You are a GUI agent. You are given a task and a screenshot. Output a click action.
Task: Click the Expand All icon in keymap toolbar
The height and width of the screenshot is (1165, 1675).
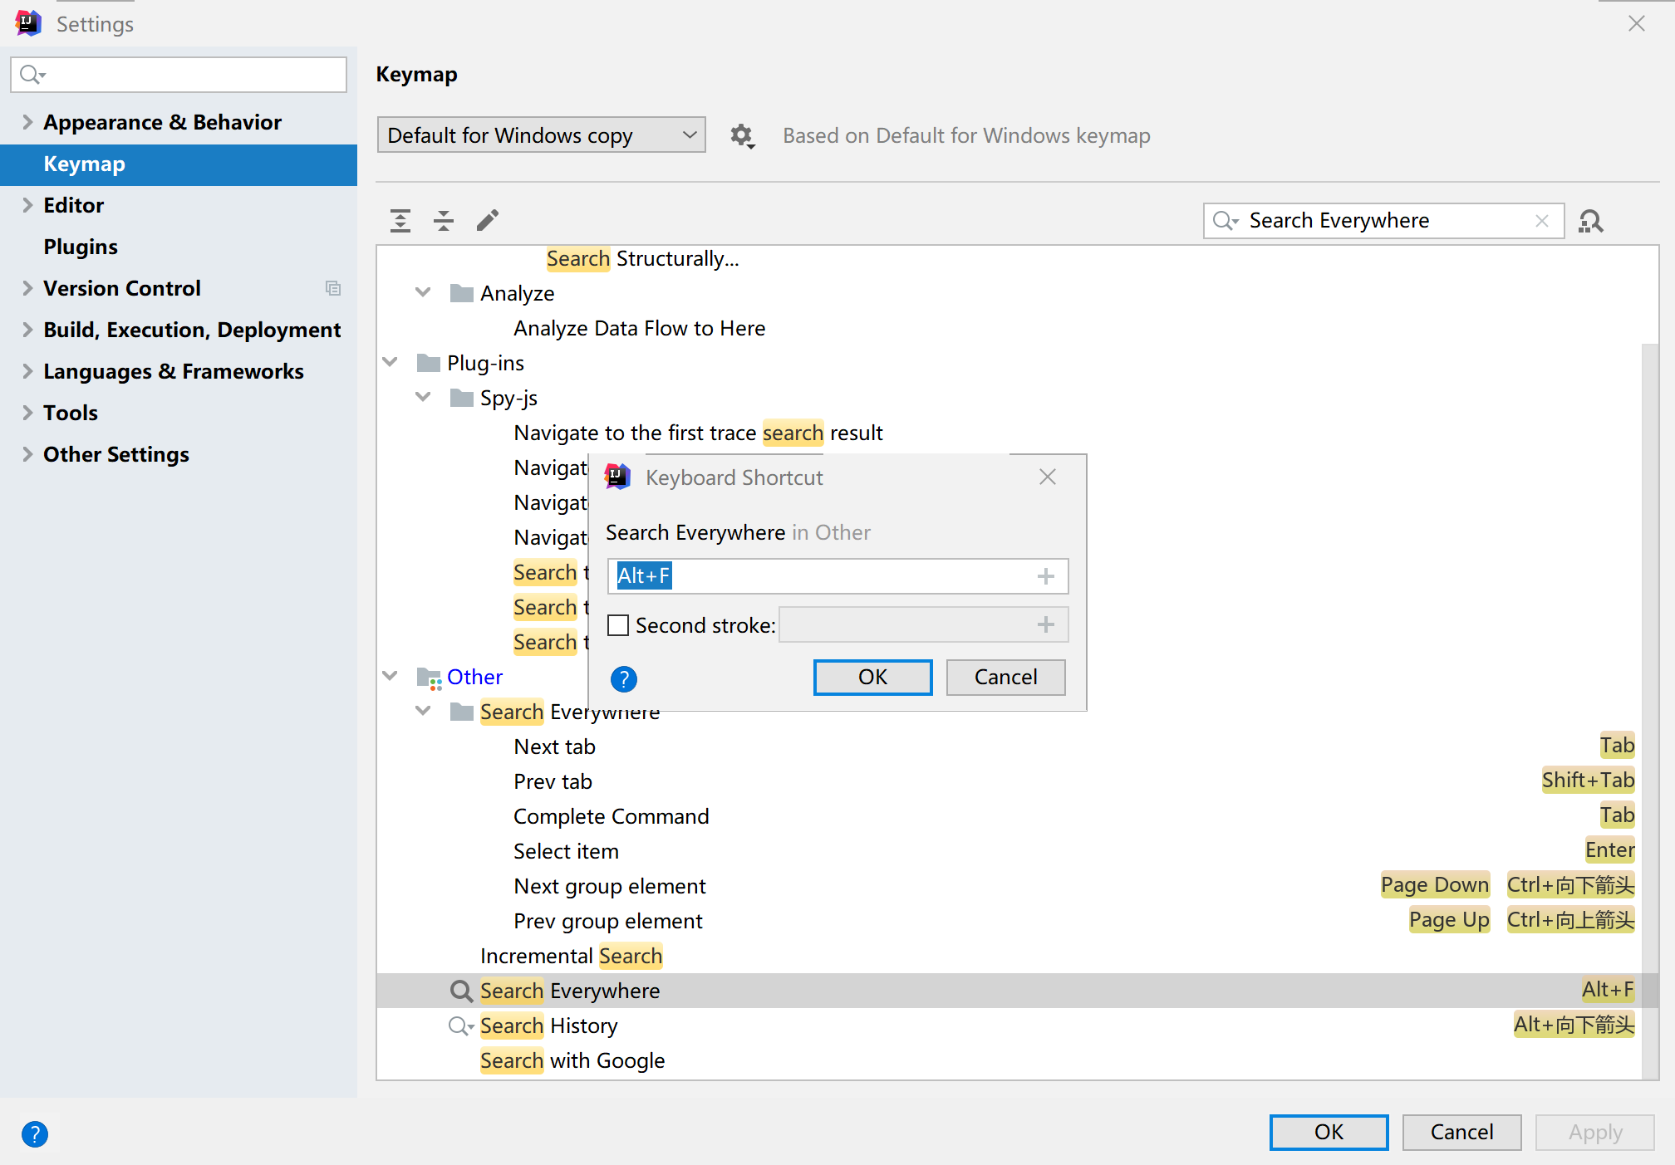[400, 220]
